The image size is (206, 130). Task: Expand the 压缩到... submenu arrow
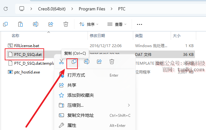pyautogui.click(x=129, y=105)
